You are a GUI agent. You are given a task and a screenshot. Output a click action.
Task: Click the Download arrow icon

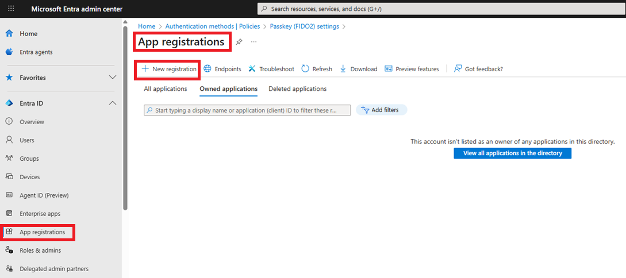[x=343, y=68]
